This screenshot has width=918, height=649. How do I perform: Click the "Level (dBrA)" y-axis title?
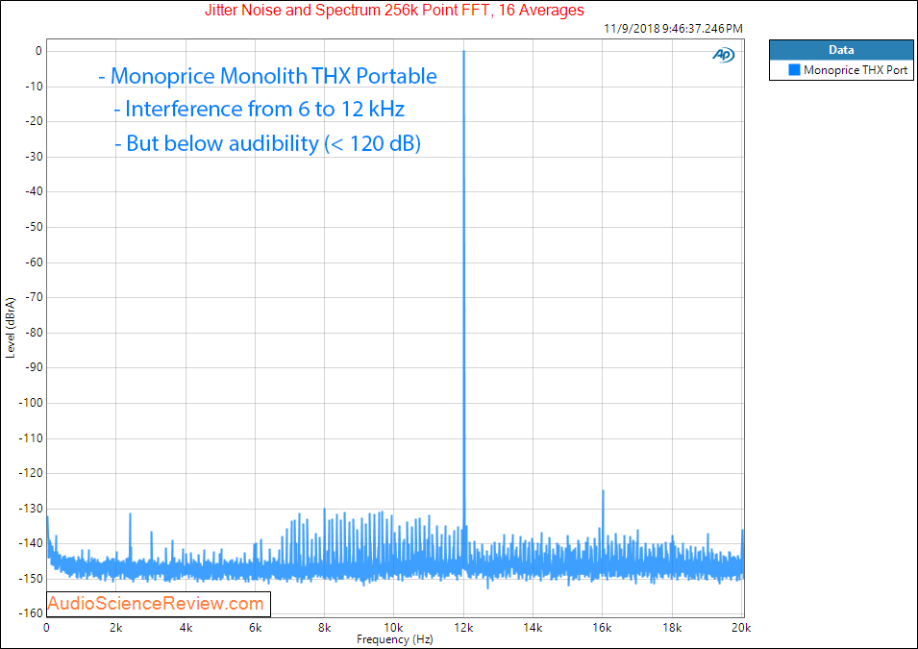click(10, 328)
